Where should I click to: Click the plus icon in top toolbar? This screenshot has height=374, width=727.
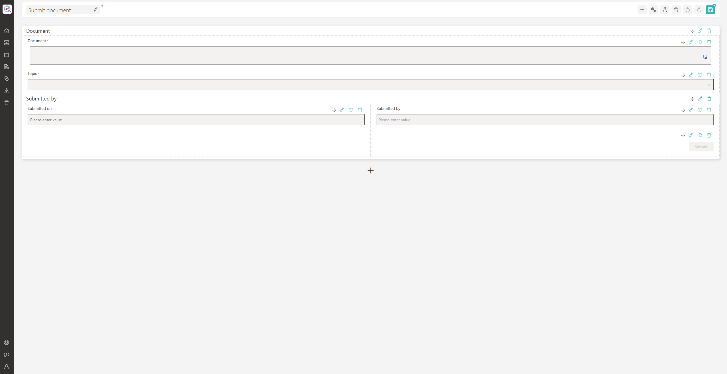coord(642,10)
